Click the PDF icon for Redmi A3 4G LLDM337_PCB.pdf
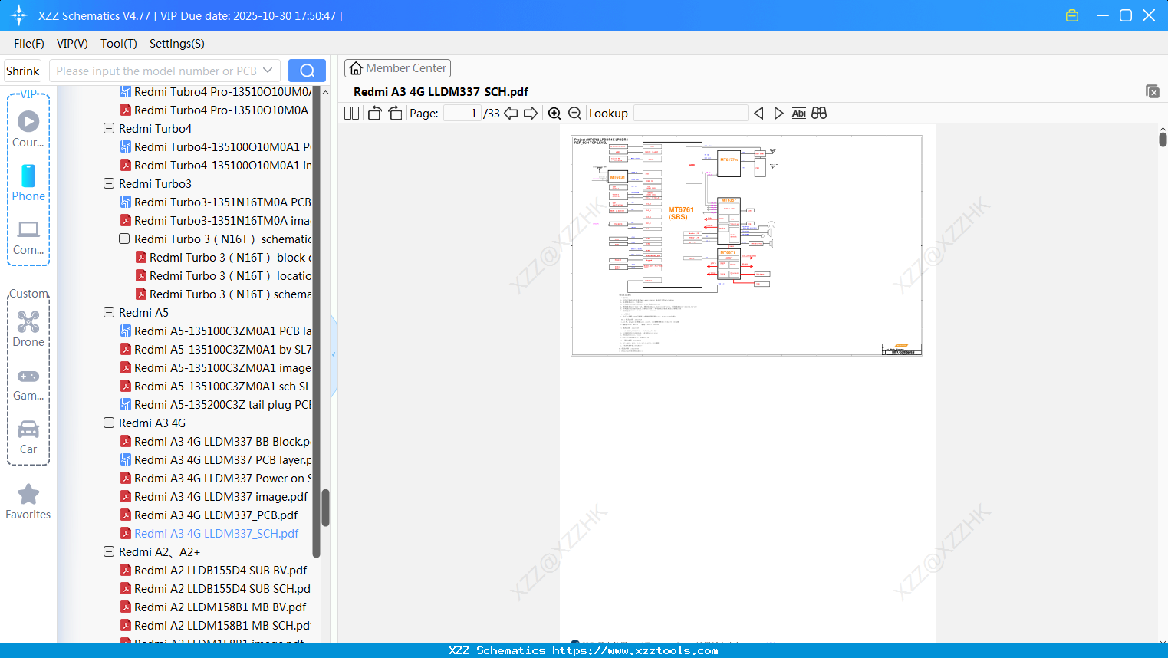Viewport: 1168px width, 658px height. tap(126, 515)
